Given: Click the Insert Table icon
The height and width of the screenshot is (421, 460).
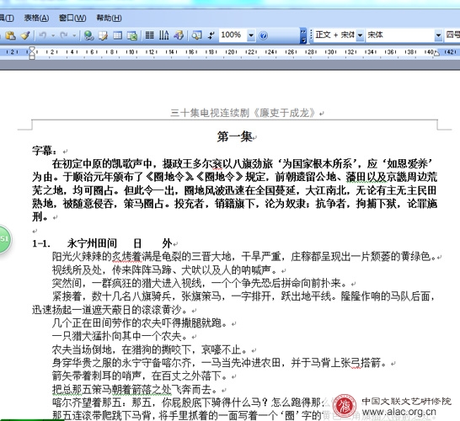Looking at the screenshot, I should 118,35.
